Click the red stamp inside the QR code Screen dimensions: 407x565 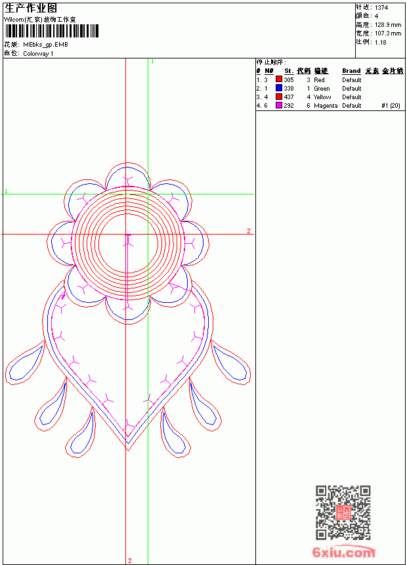(343, 512)
